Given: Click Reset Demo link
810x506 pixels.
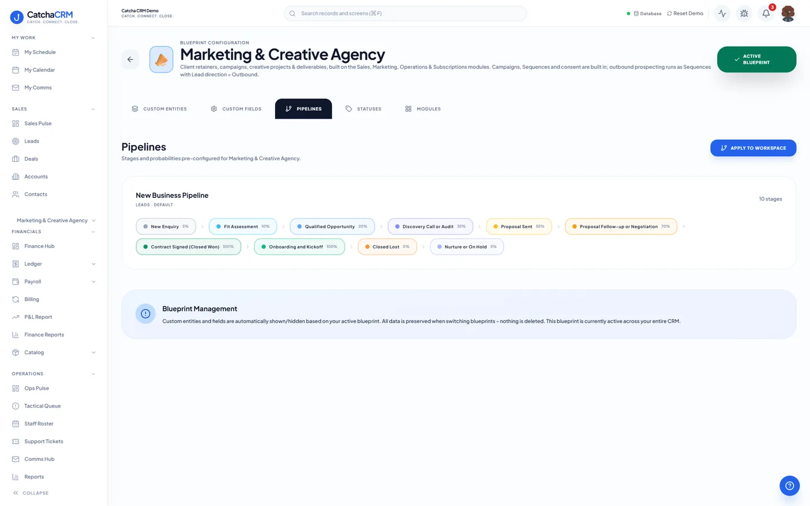Looking at the screenshot, I should click(x=685, y=13).
